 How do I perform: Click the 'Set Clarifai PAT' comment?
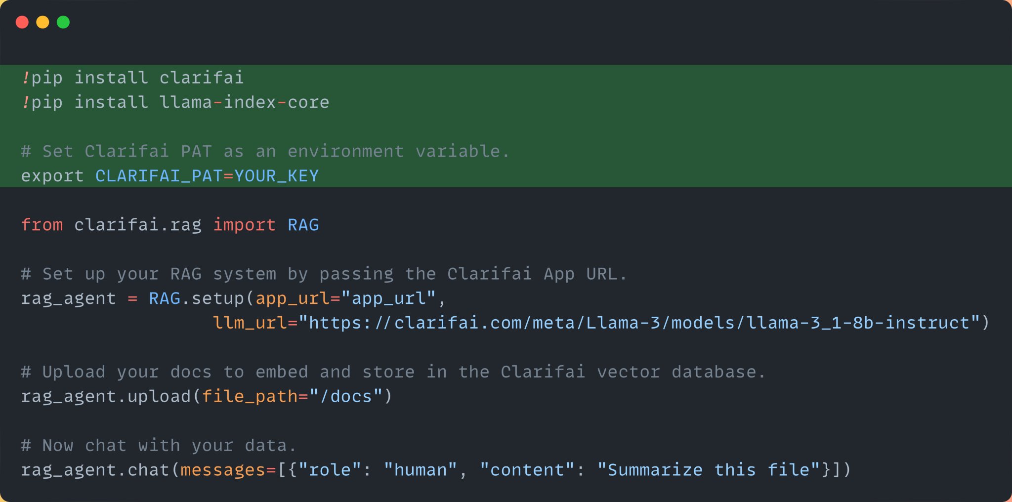point(265,151)
